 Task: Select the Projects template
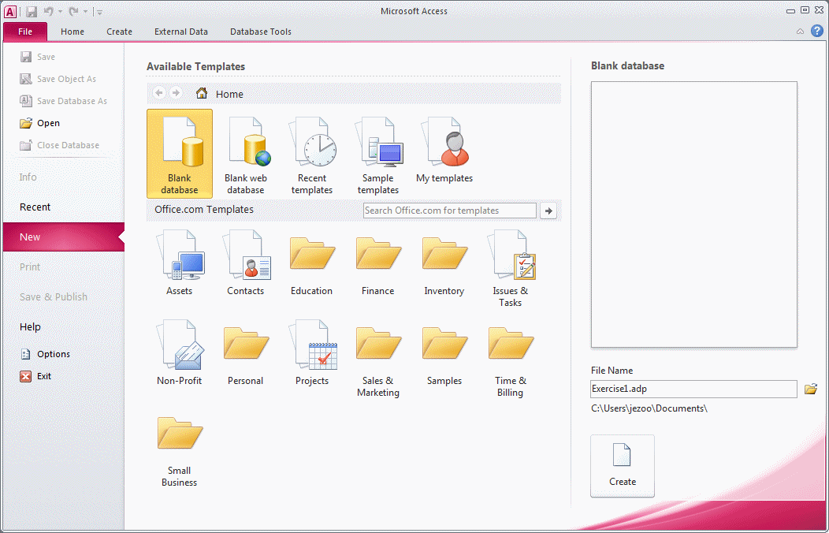click(312, 352)
